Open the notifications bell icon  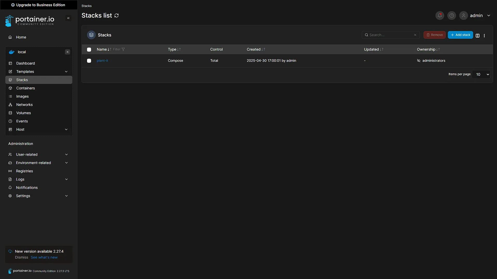click(x=440, y=16)
